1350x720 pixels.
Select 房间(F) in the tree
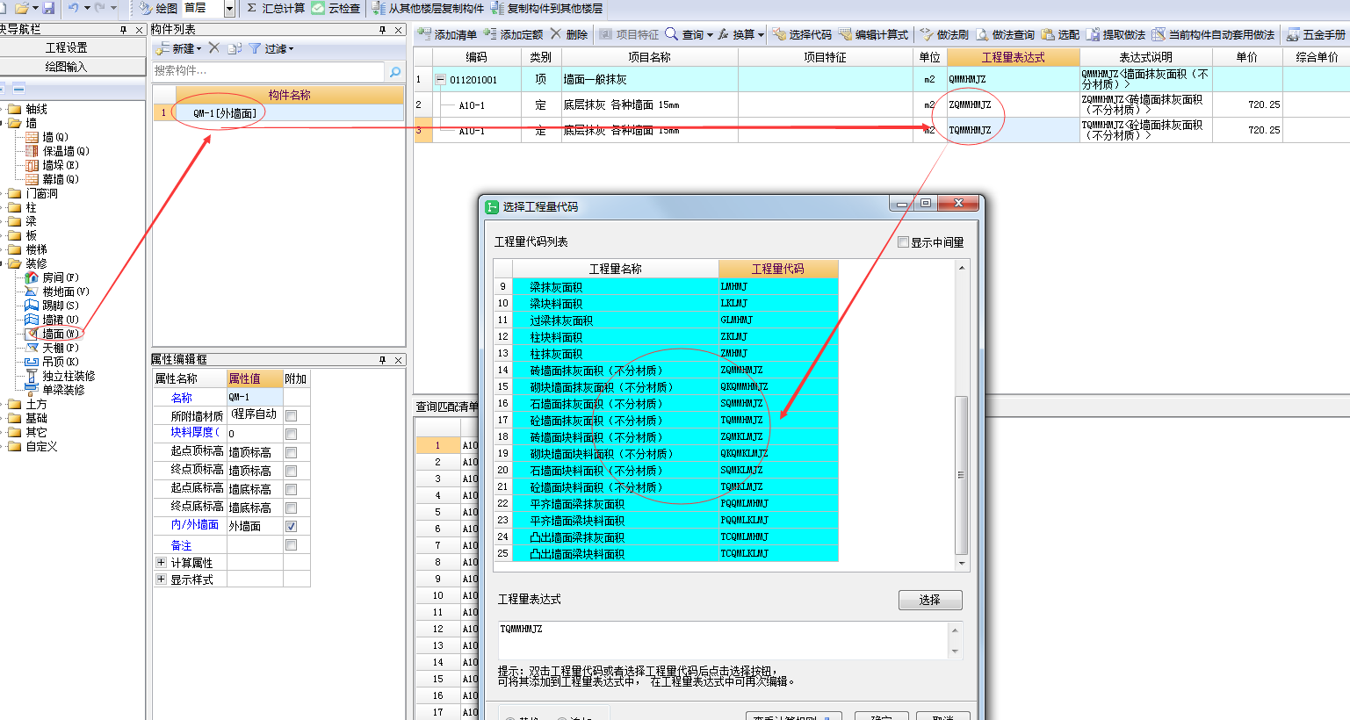tap(53, 277)
